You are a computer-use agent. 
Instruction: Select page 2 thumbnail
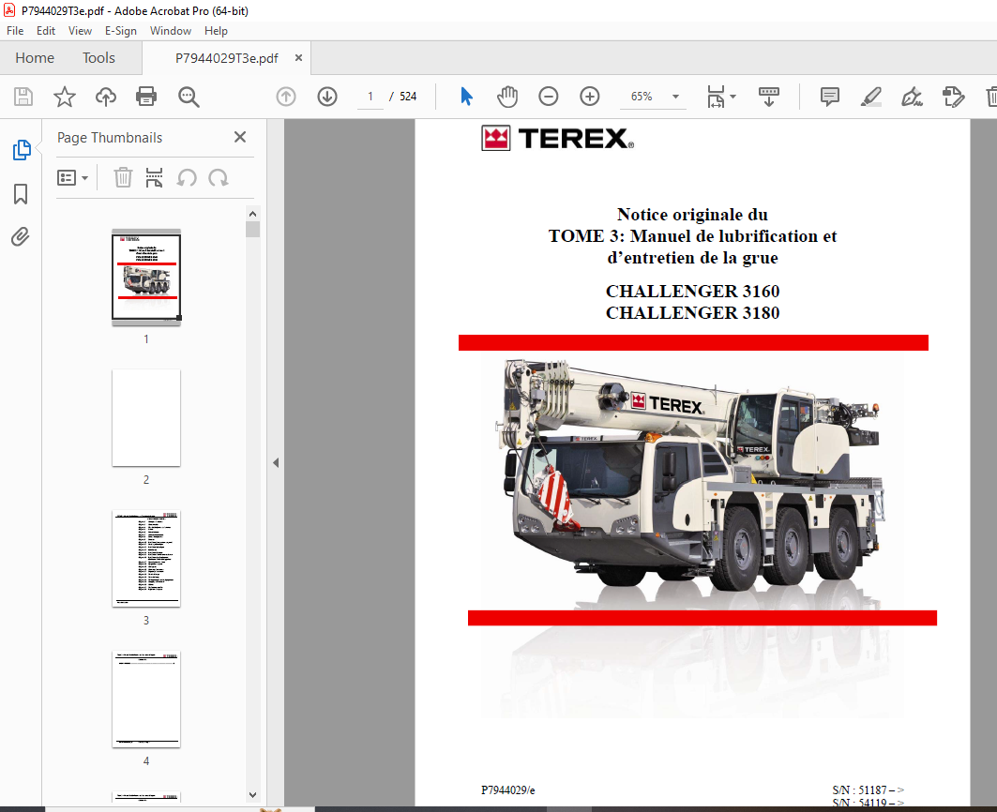coord(146,418)
